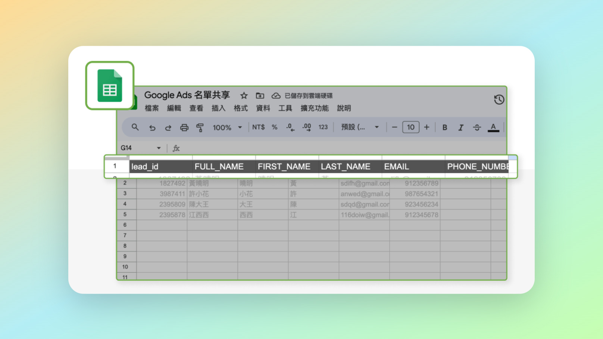
Task: Click the phone cell 923456234
Action: click(x=415, y=204)
